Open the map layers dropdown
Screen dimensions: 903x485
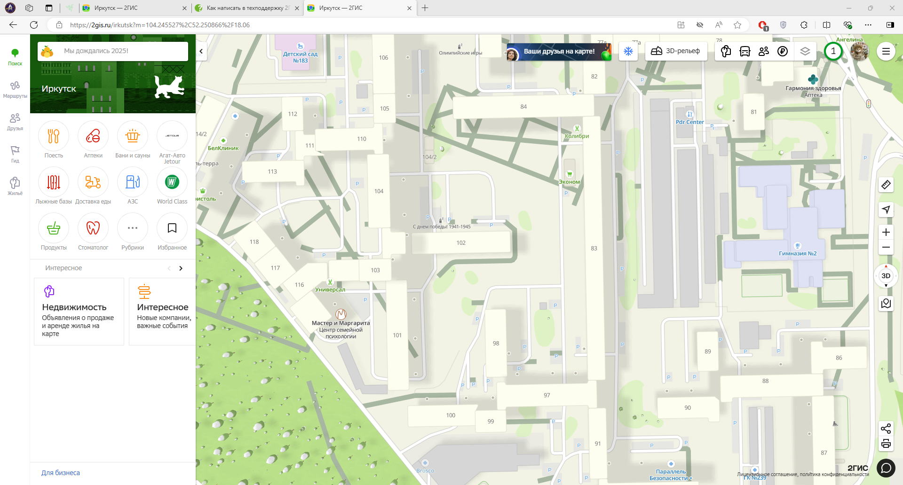pyautogui.click(x=805, y=51)
